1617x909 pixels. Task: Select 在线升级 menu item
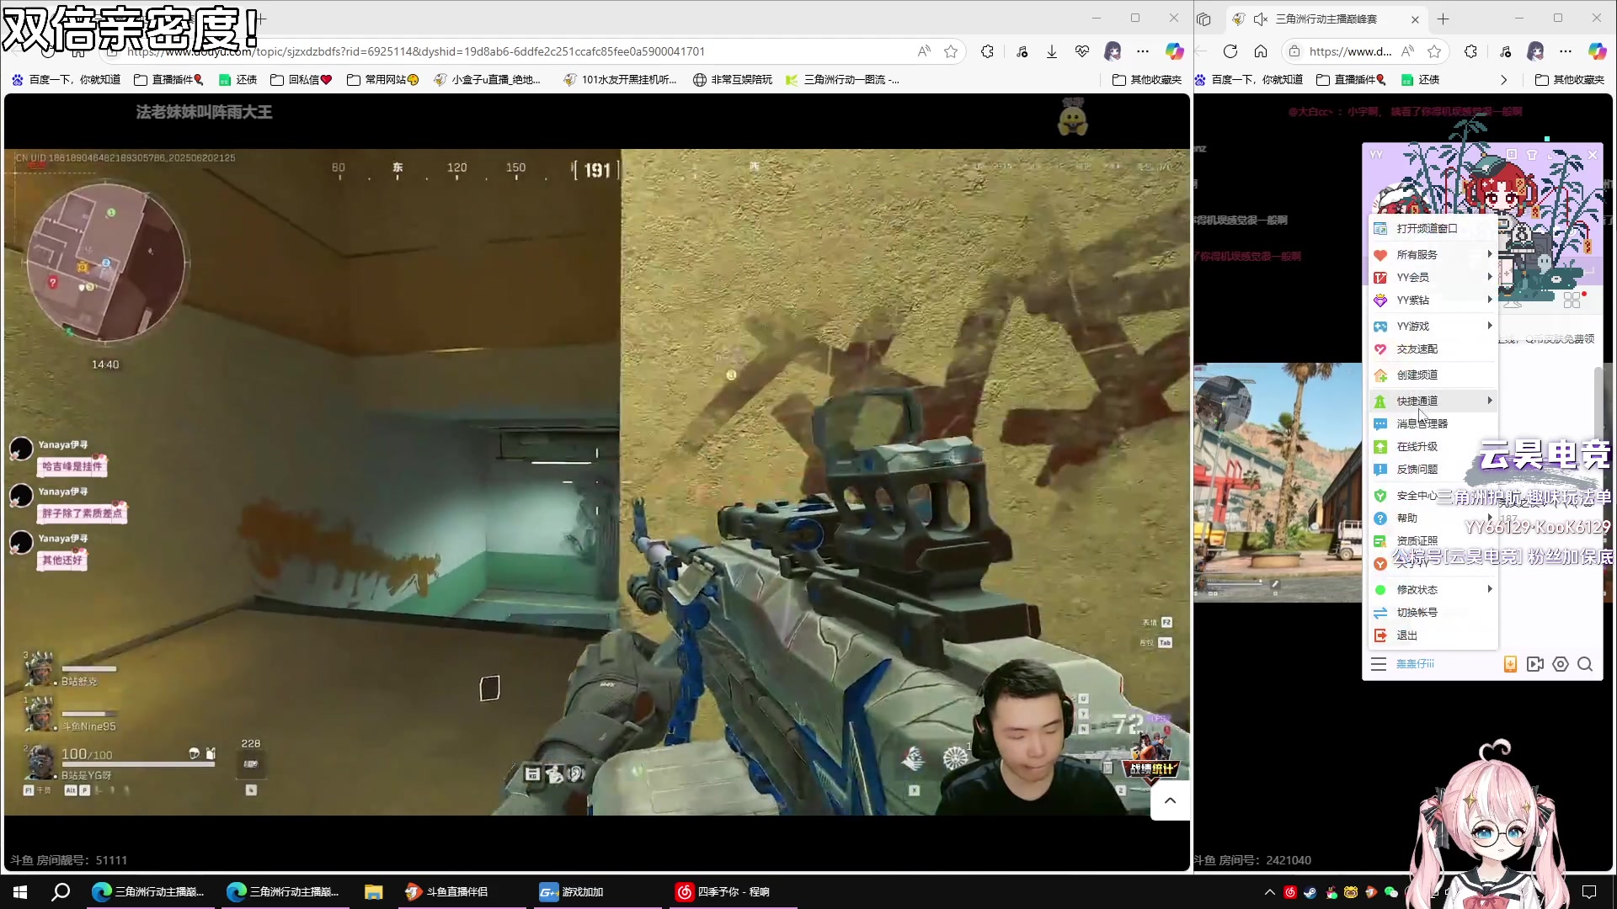click(1433, 446)
